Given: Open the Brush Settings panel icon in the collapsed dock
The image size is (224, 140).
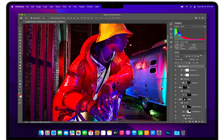Looking at the screenshot, I should [171, 34].
